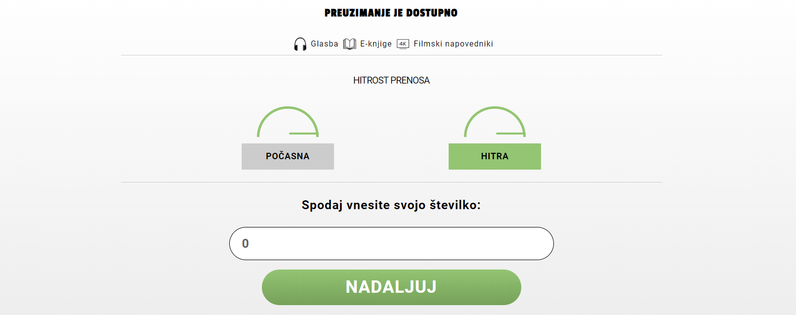This screenshot has height=315, width=796.
Task: Click the PREUZIMANJE JE DOSTUPNO heading
Action: pos(391,13)
